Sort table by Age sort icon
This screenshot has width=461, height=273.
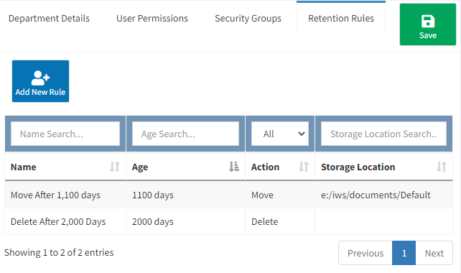[234, 167]
